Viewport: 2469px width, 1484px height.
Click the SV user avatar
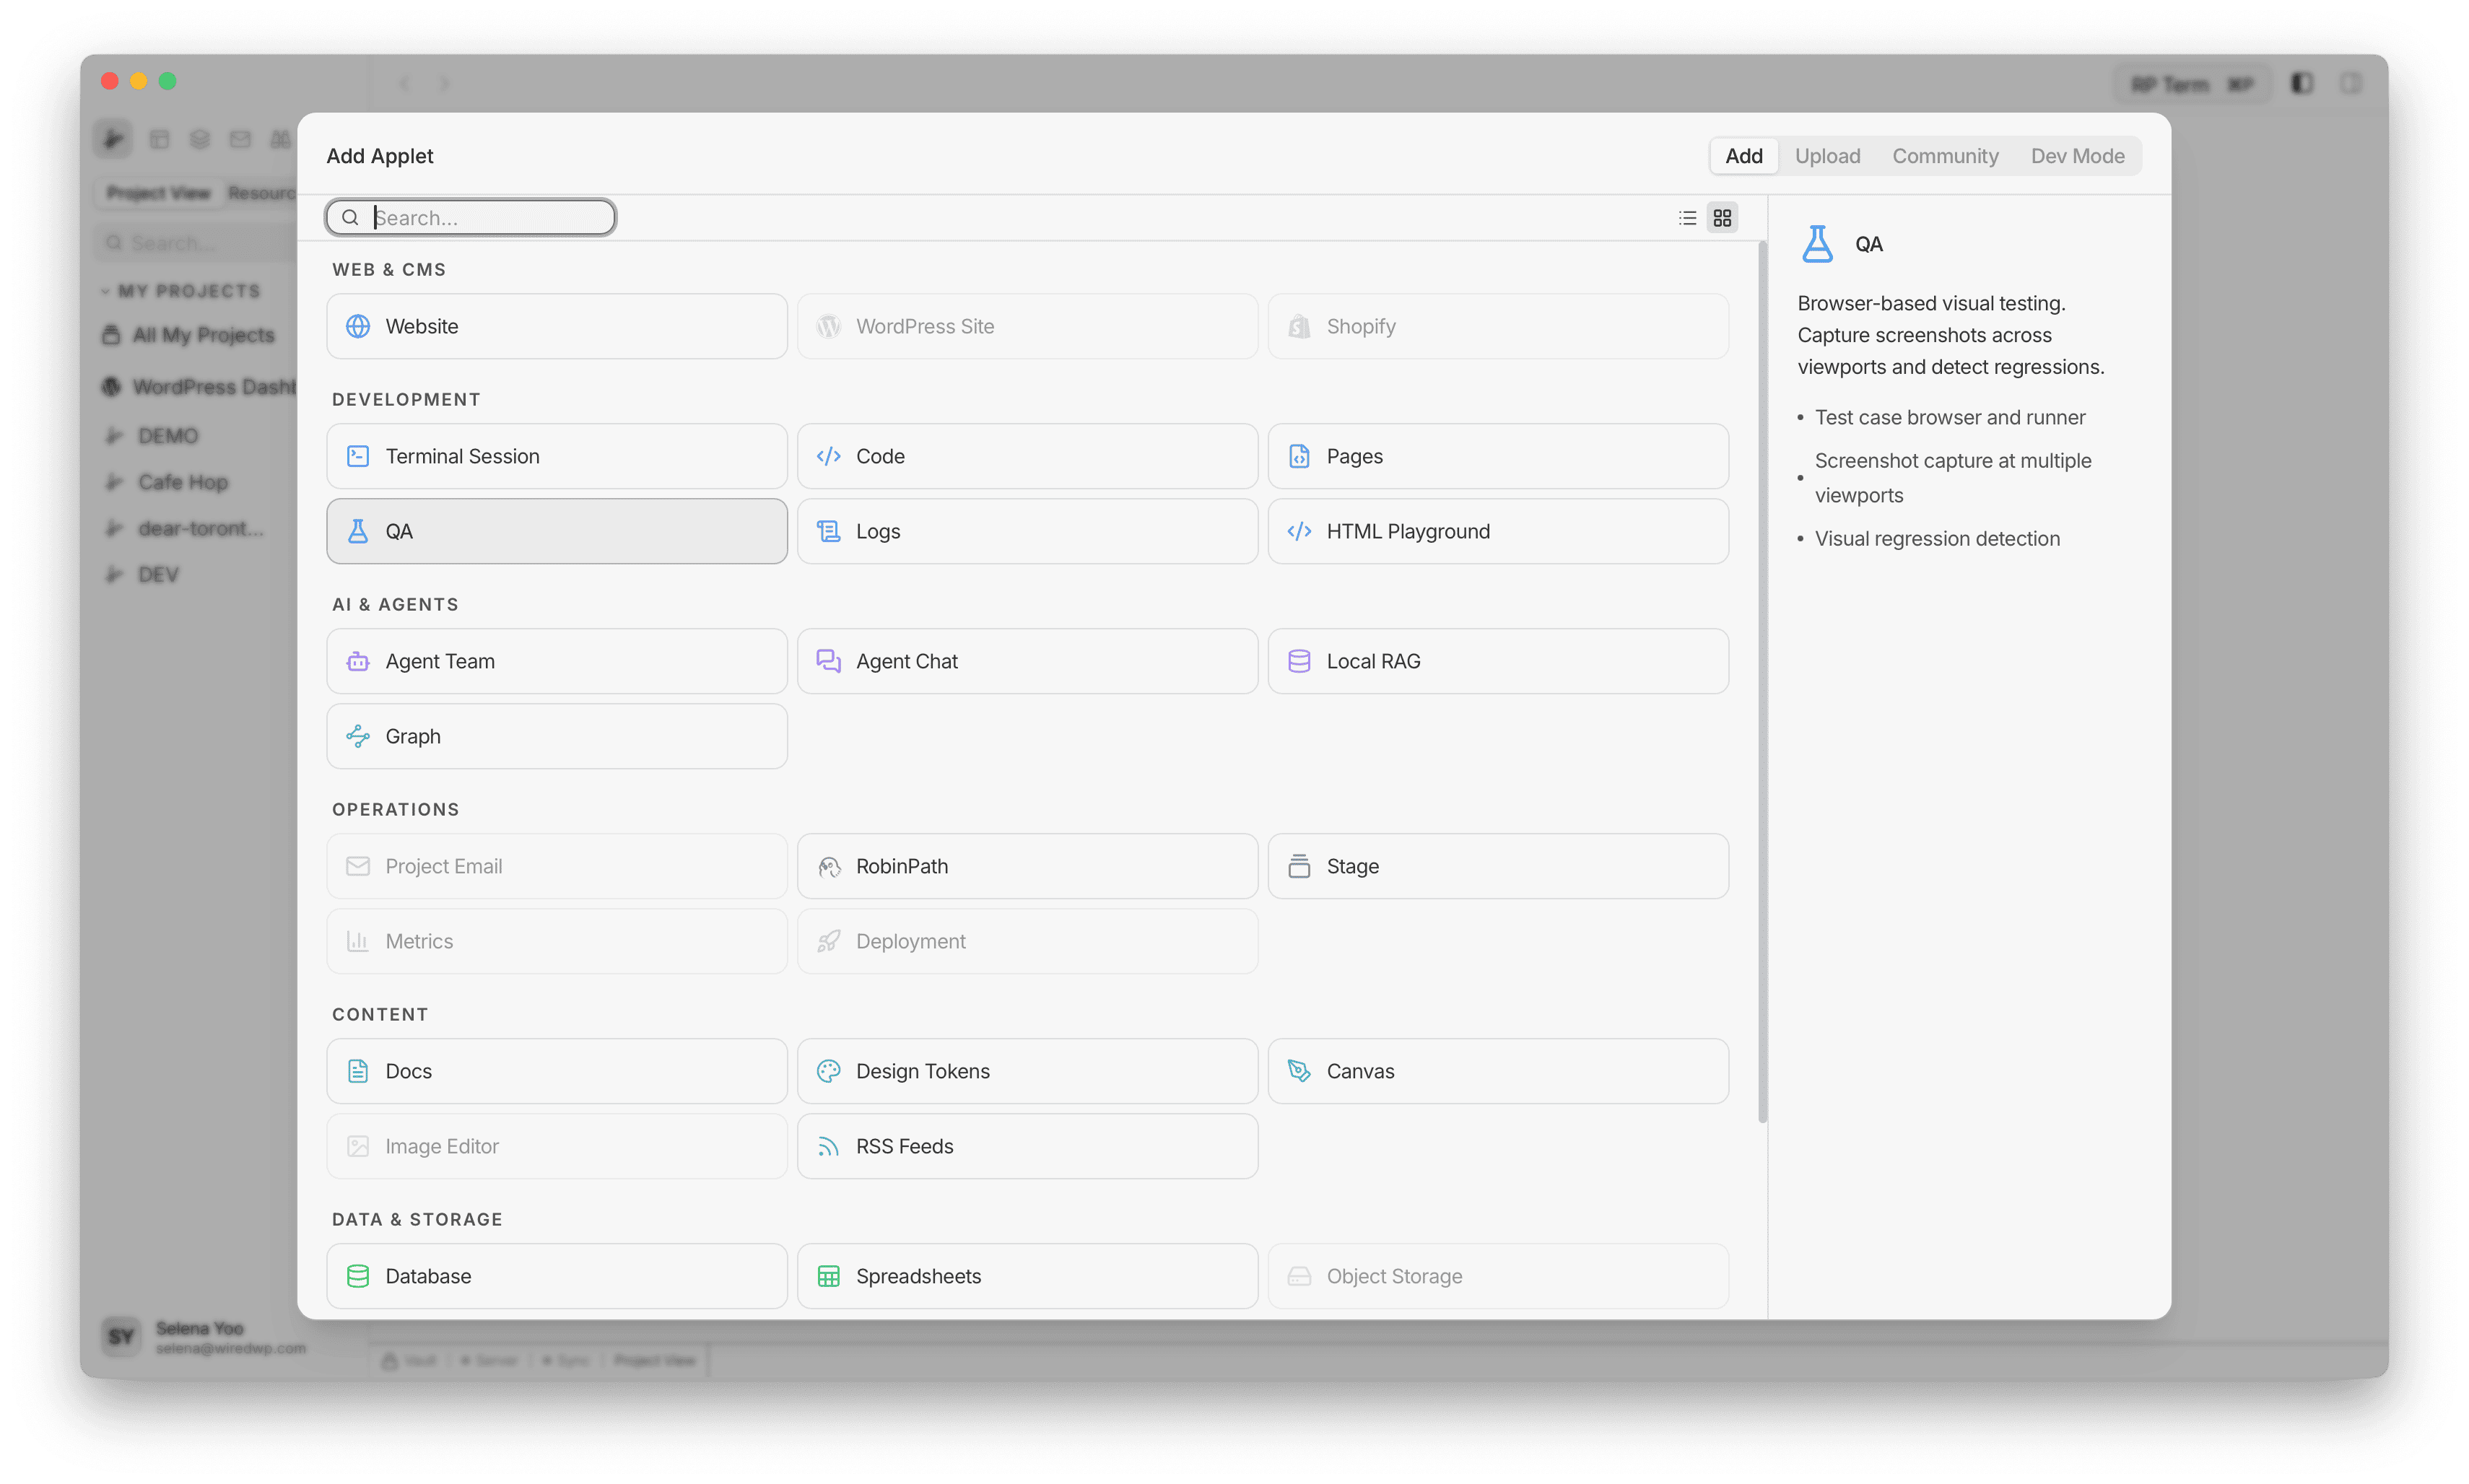point(121,1336)
